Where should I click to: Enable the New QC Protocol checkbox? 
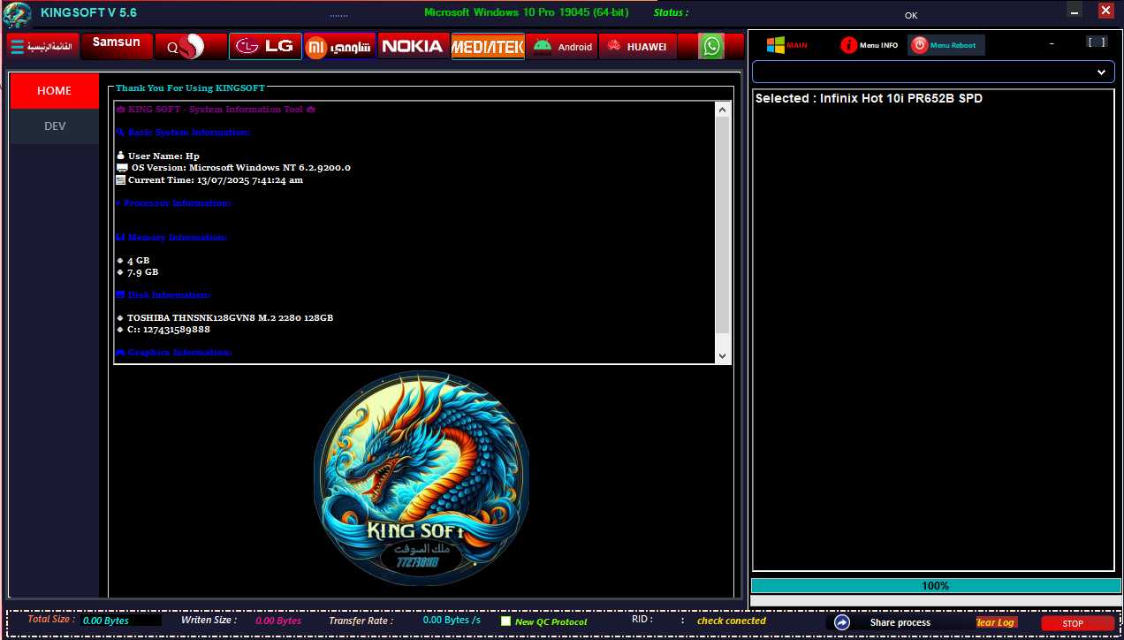point(506,621)
